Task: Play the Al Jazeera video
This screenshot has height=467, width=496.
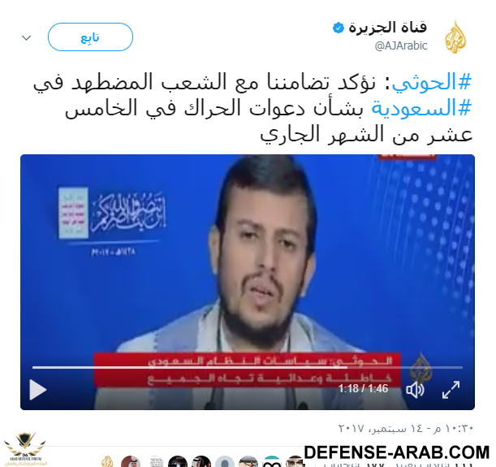Action: click(38, 390)
